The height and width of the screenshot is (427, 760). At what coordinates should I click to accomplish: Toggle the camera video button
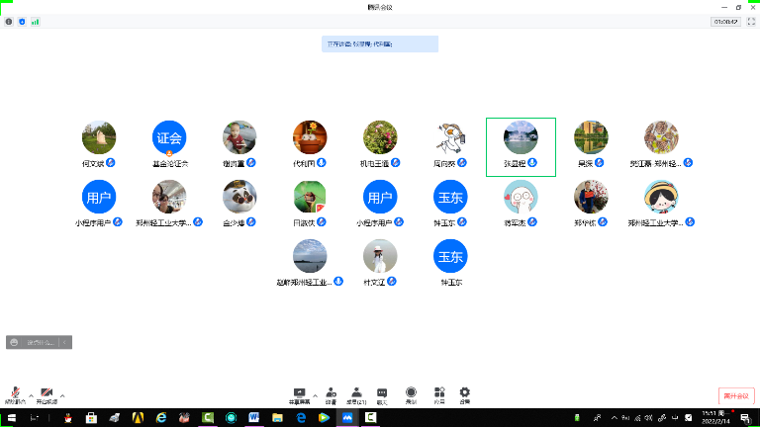click(47, 393)
